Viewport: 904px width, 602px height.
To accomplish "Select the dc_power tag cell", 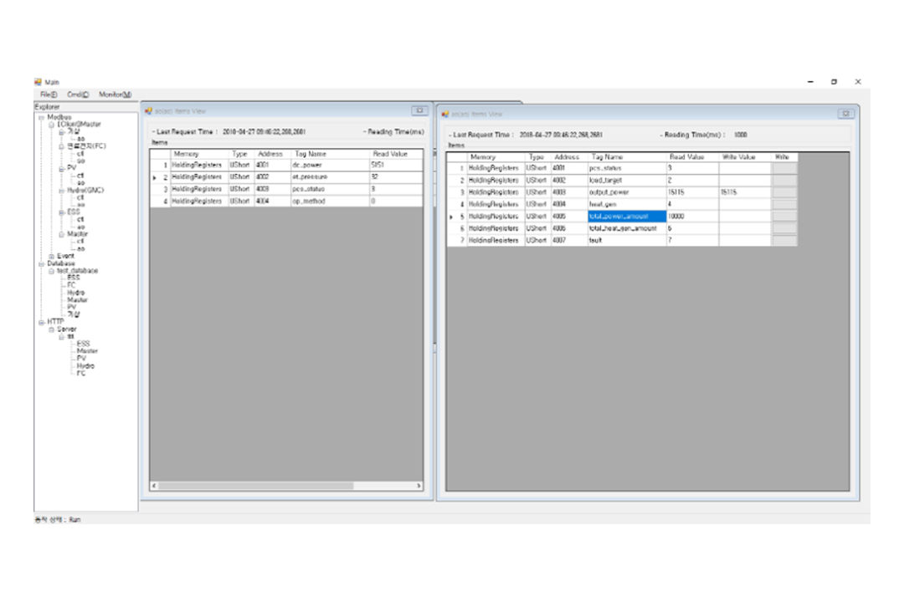I will (x=330, y=166).
